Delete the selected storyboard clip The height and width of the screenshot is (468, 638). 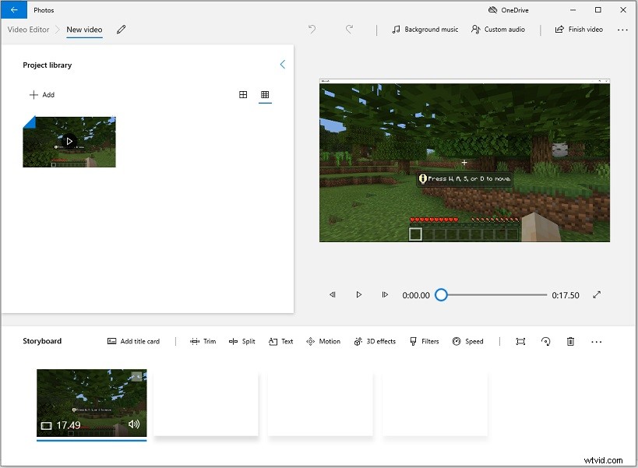(571, 341)
